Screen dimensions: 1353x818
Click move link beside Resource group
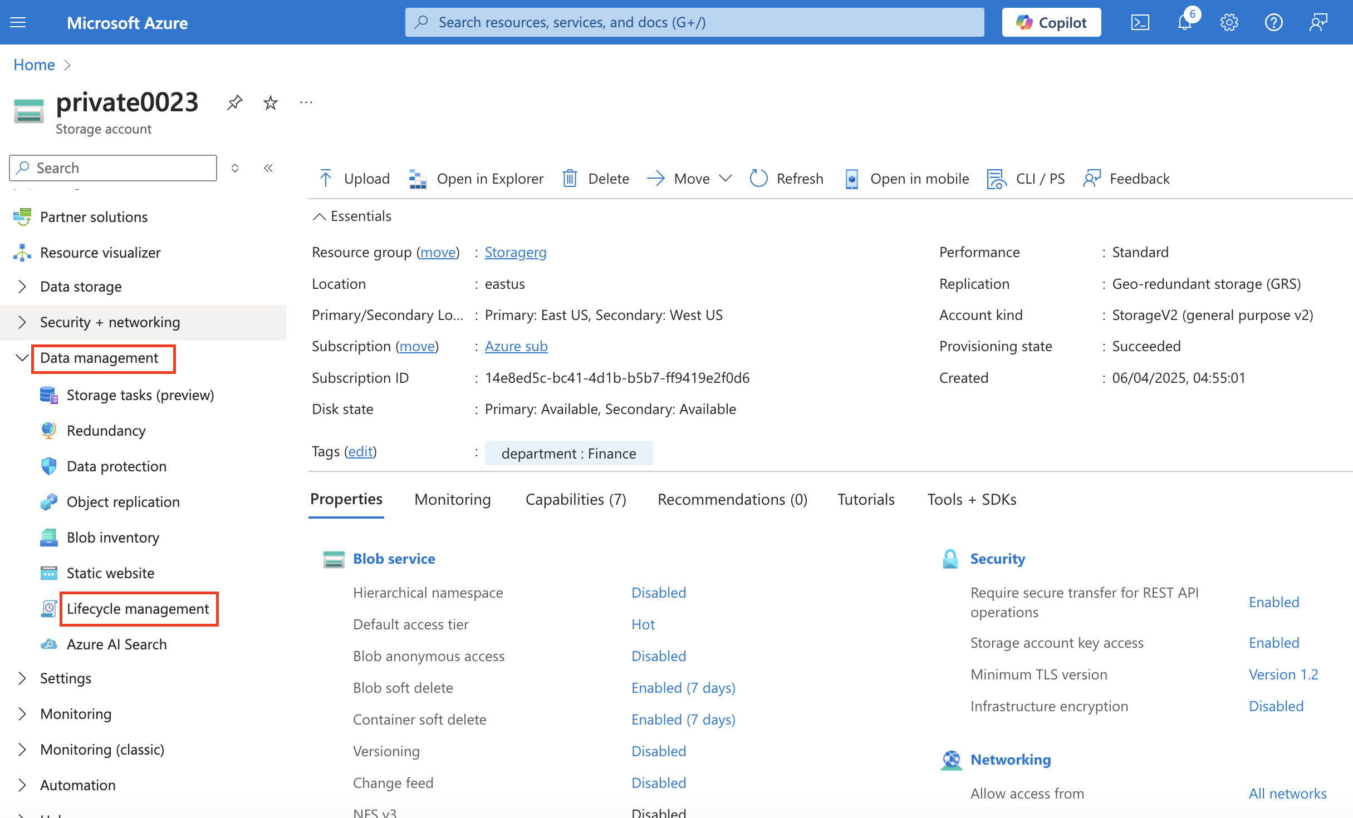pyautogui.click(x=438, y=252)
